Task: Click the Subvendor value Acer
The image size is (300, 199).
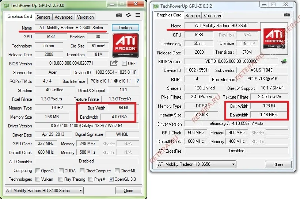Action: coord(52,72)
